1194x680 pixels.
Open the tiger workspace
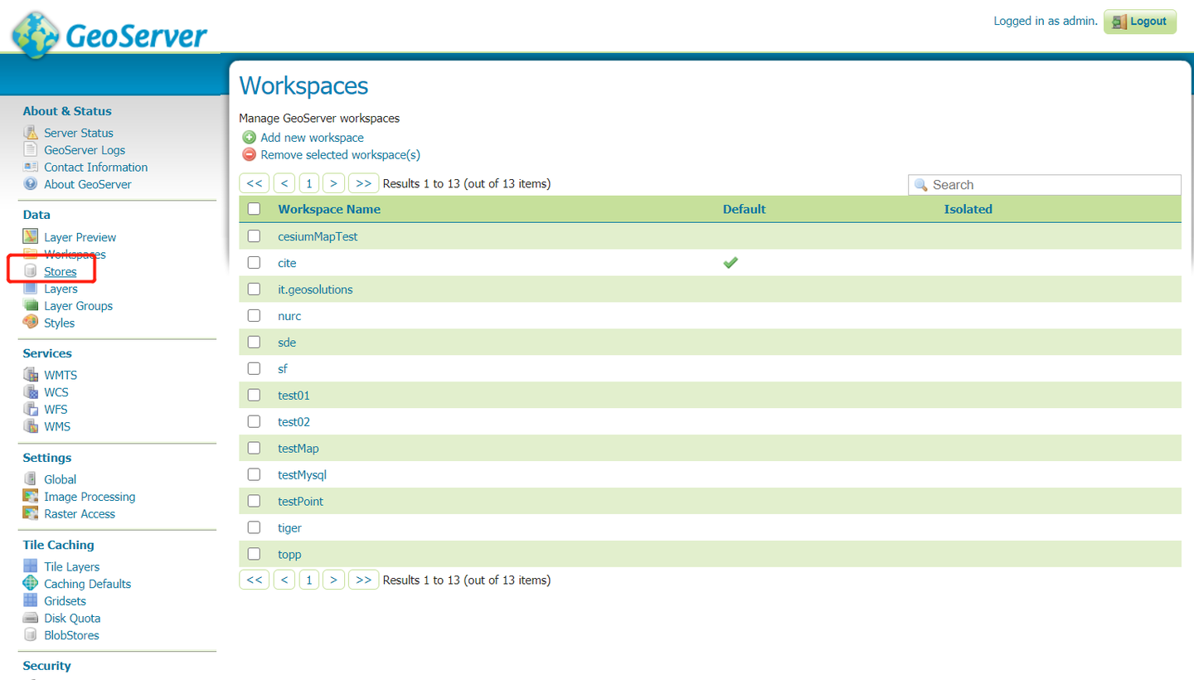(289, 528)
